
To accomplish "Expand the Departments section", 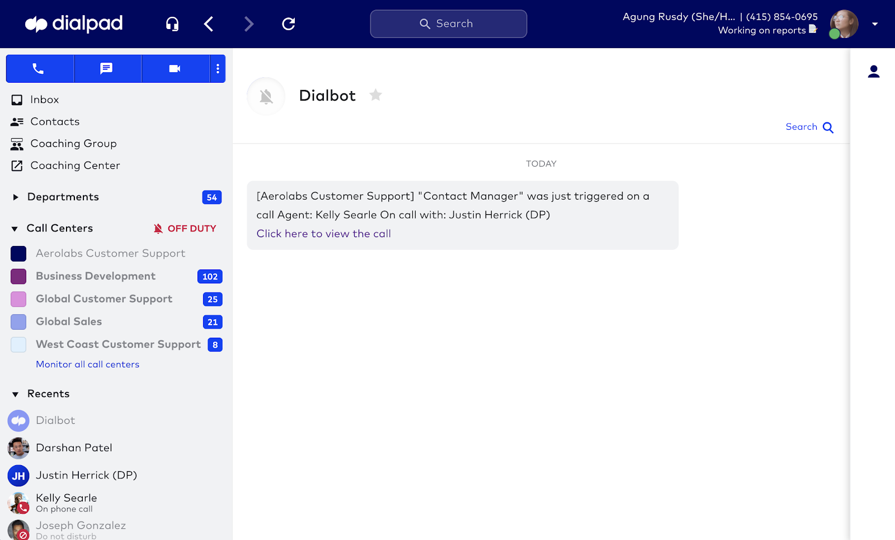I will [16, 197].
